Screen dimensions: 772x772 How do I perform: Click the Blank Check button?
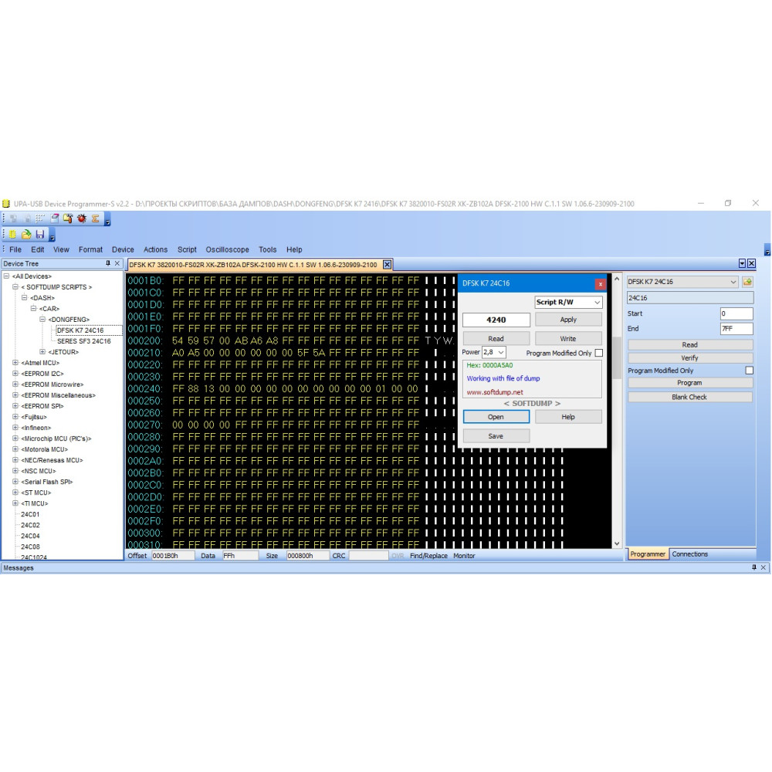click(689, 397)
